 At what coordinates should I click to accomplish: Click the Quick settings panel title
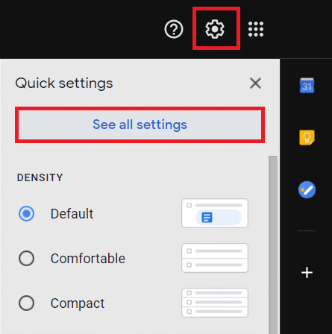[x=64, y=83]
